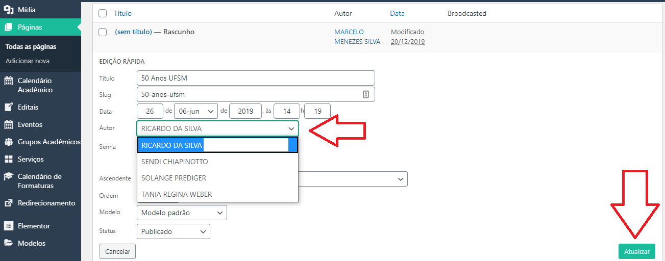Screen dimensions: 665x261
Task: Open the Modelo padrão template dropdown
Action: click(x=182, y=213)
